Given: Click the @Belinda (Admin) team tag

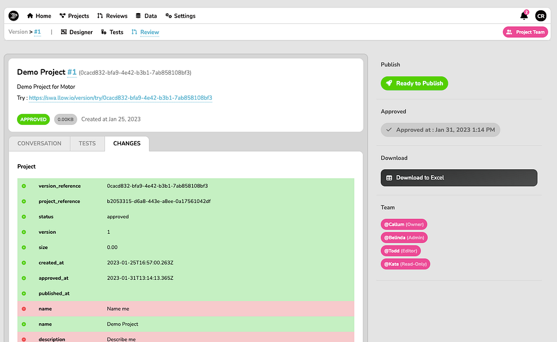Looking at the screenshot, I should pos(404,238).
